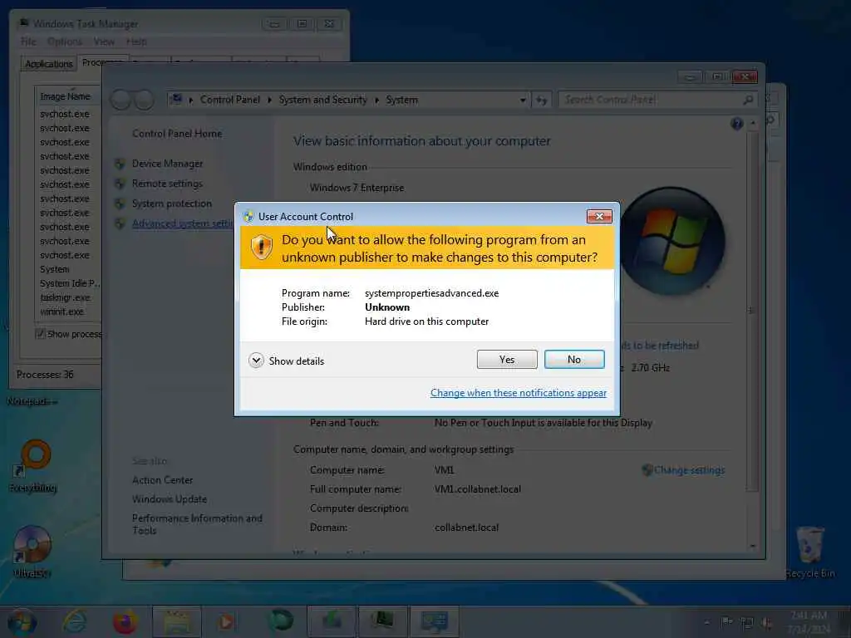Expand breadcrumb arrow after Control Panel
Image resolution: width=851 pixels, height=638 pixels.
tap(269, 101)
